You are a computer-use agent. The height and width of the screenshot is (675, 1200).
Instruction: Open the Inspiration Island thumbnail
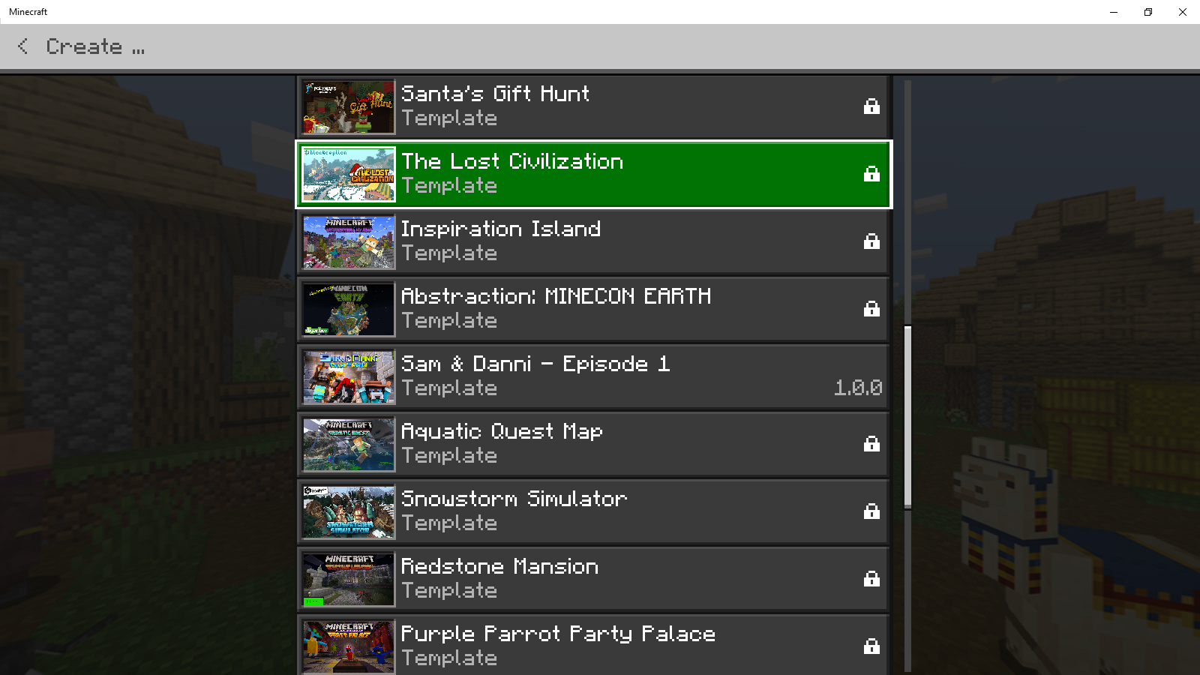[x=349, y=241]
